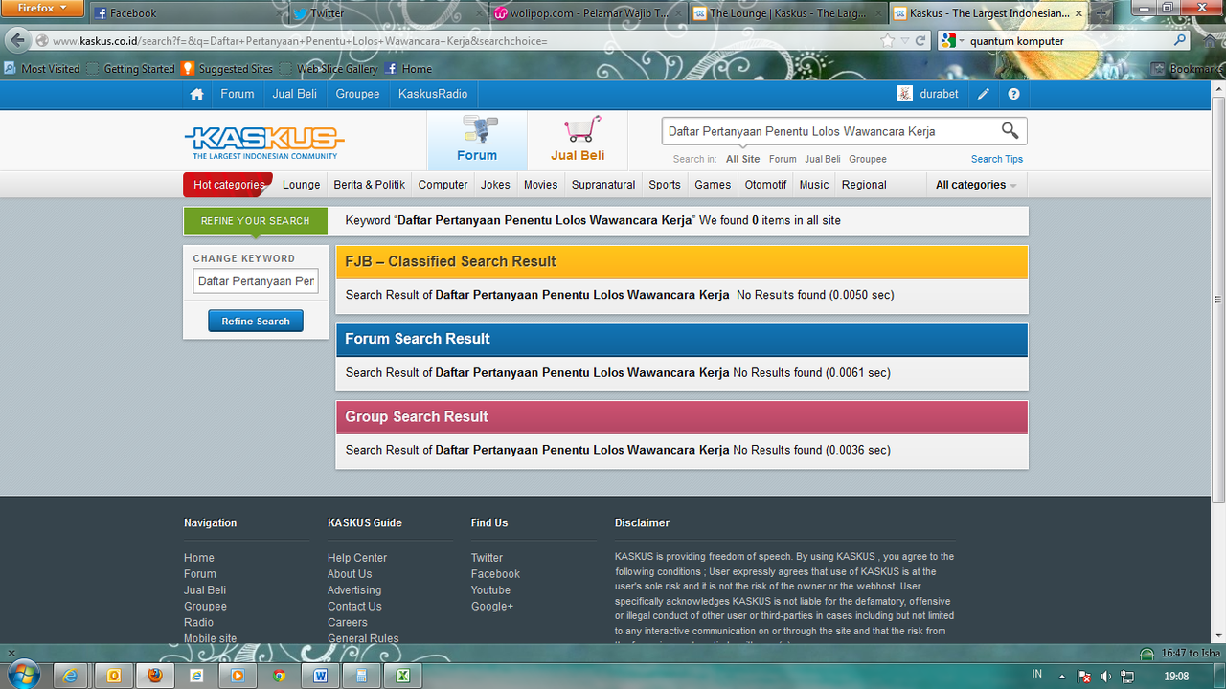Show hidden tray icons arrow
The image size is (1226, 689).
[x=1062, y=676]
